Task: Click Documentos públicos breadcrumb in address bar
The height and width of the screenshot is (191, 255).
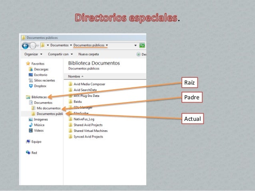Action: [x=89, y=45]
